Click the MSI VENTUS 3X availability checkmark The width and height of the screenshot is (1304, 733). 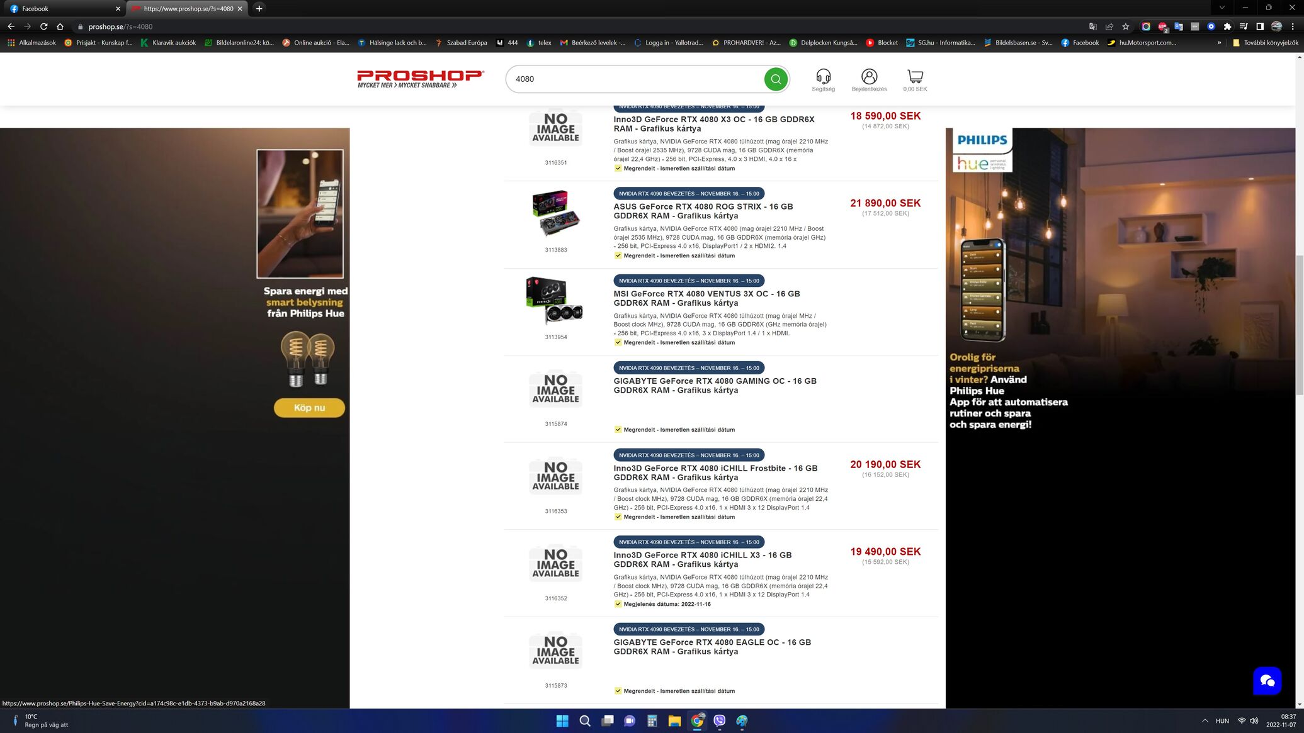618,343
